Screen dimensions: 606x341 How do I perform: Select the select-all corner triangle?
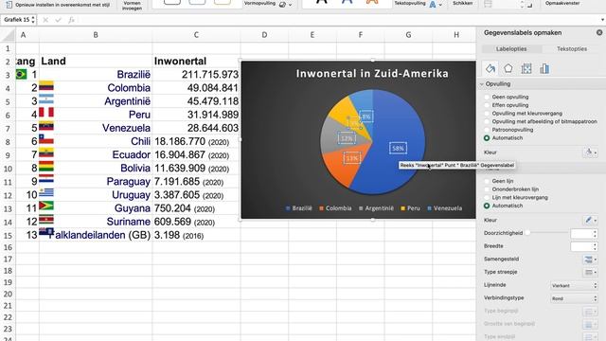point(9,35)
